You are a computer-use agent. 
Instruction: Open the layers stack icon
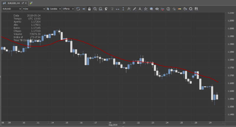tap(151, 9)
